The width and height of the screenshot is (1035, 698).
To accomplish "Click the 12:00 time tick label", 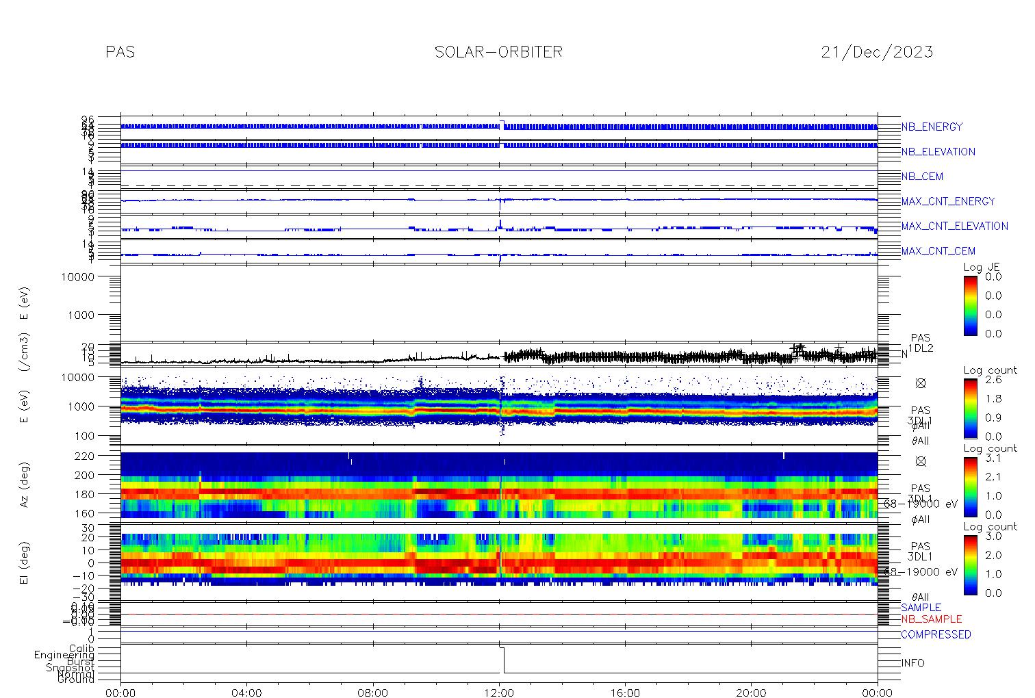I will [x=499, y=693].
